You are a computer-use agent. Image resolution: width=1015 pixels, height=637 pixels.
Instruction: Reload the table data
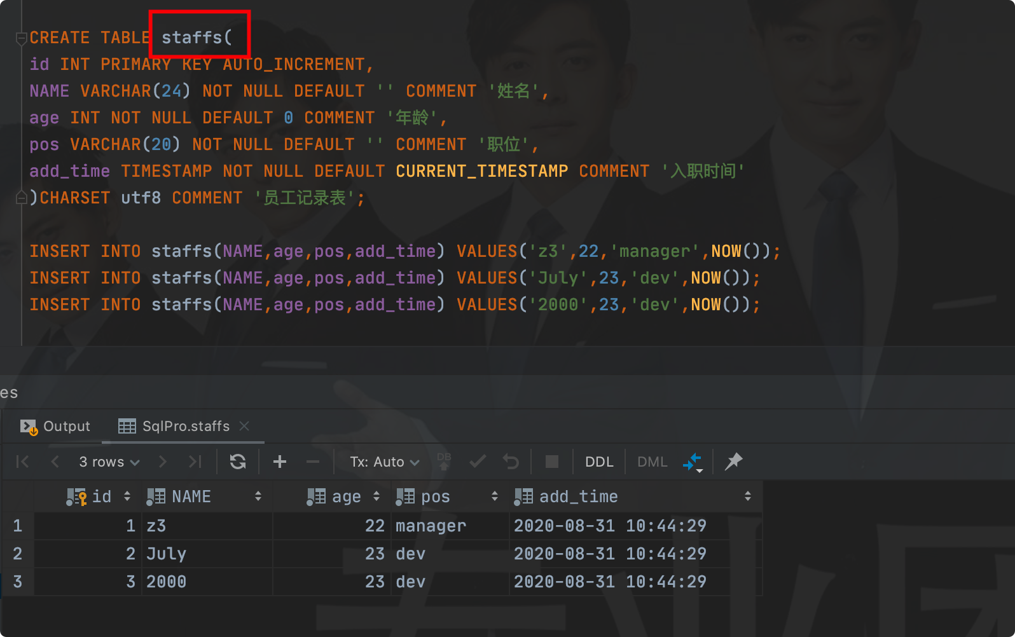pos(238,462)
